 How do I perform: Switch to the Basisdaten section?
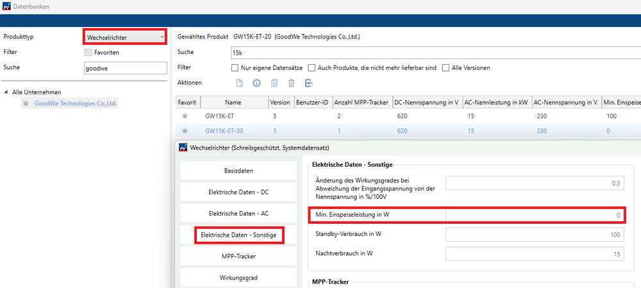238,171
